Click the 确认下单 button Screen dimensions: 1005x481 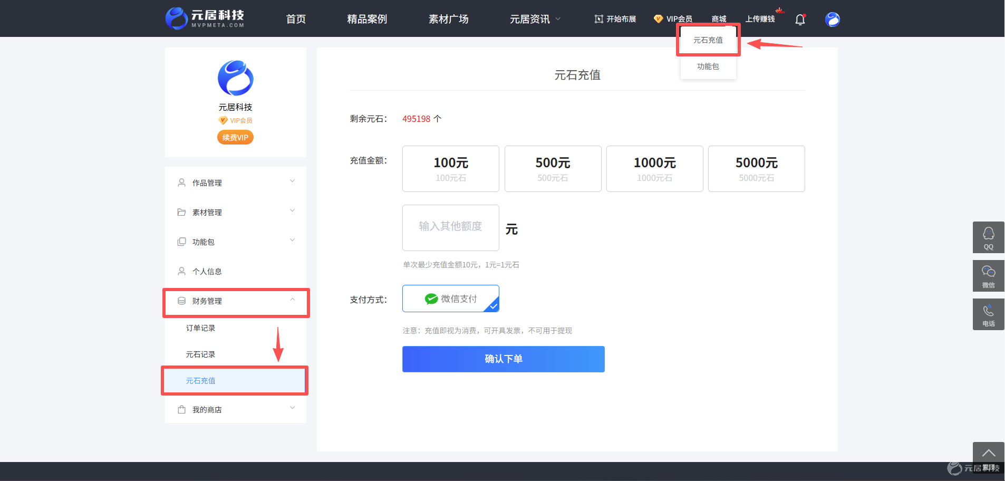pyautogui.click(x=504, y=359)
